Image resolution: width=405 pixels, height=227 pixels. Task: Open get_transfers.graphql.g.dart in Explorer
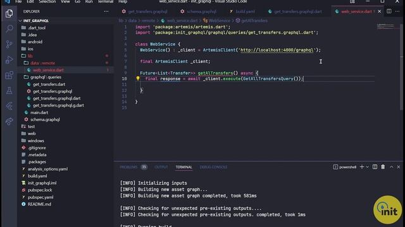point(58,105)
